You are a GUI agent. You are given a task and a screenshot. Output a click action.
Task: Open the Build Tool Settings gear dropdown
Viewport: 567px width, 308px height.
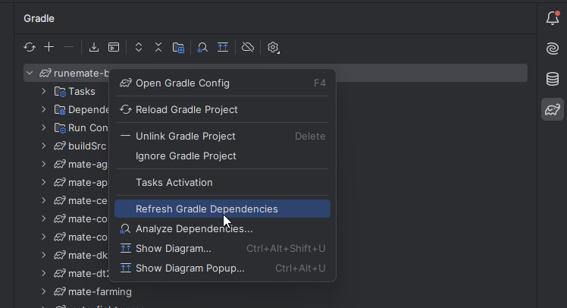click(274, 47)
